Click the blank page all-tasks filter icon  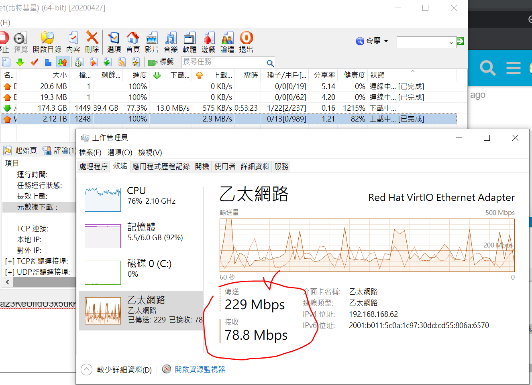coord(6,62)
